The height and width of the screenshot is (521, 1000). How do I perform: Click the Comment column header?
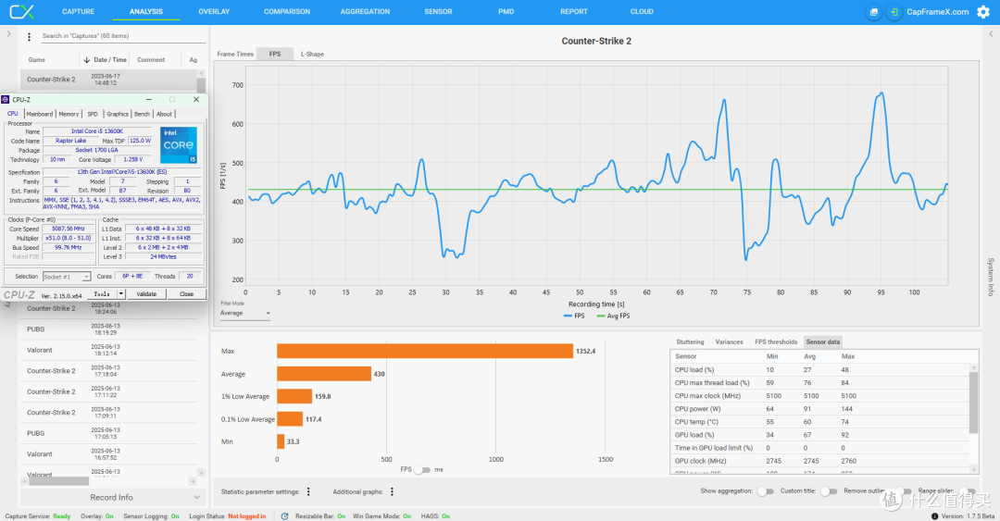151,60
